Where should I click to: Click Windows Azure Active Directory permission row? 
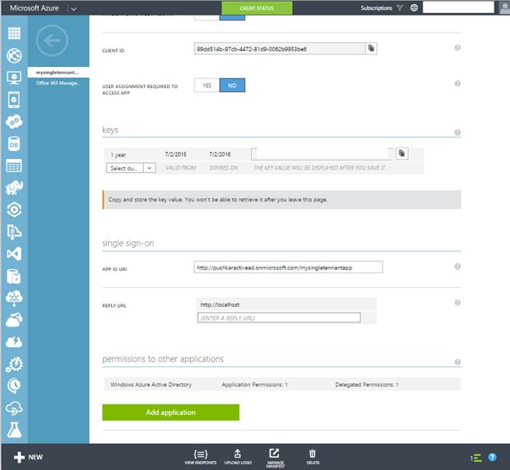coord(282,384)
